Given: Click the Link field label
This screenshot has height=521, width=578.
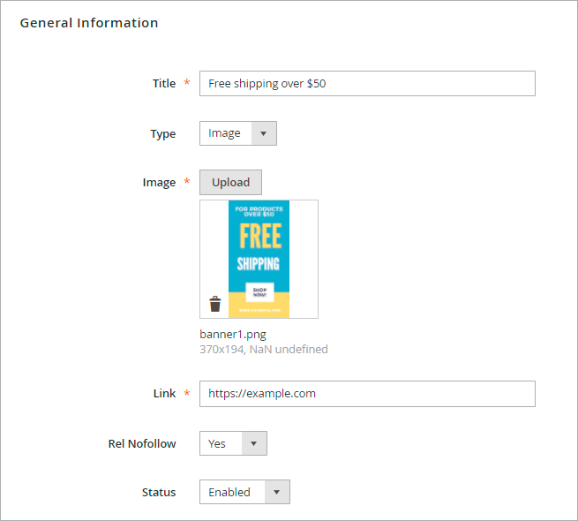Looking at the screenshot, I should point(164,394).
